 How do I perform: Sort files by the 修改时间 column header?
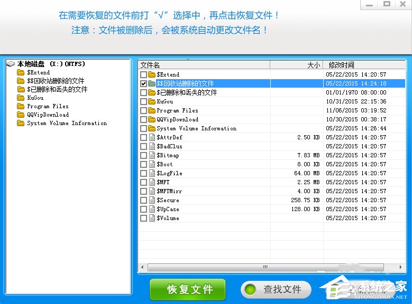pos(365,65)
